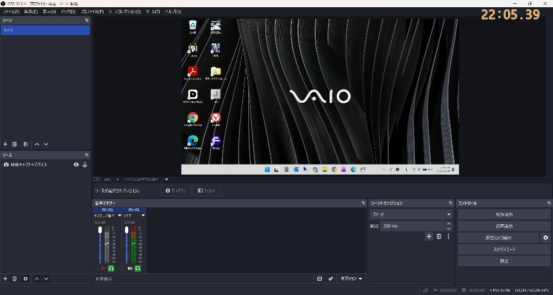The height and width of the screenshot is (295, 553).
Task: Undock the シーン panel with its float icon
Action: tap(87, 20)
